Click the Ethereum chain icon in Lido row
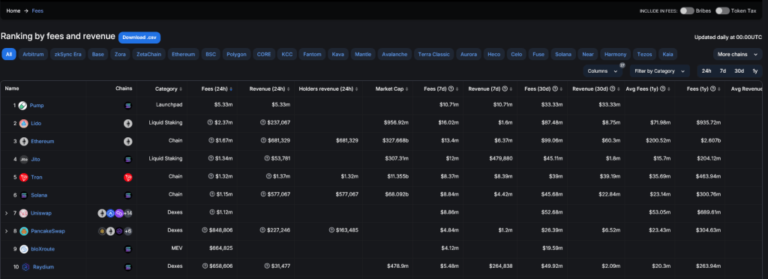This screenshot has width=768, height=279. point(127,124)
